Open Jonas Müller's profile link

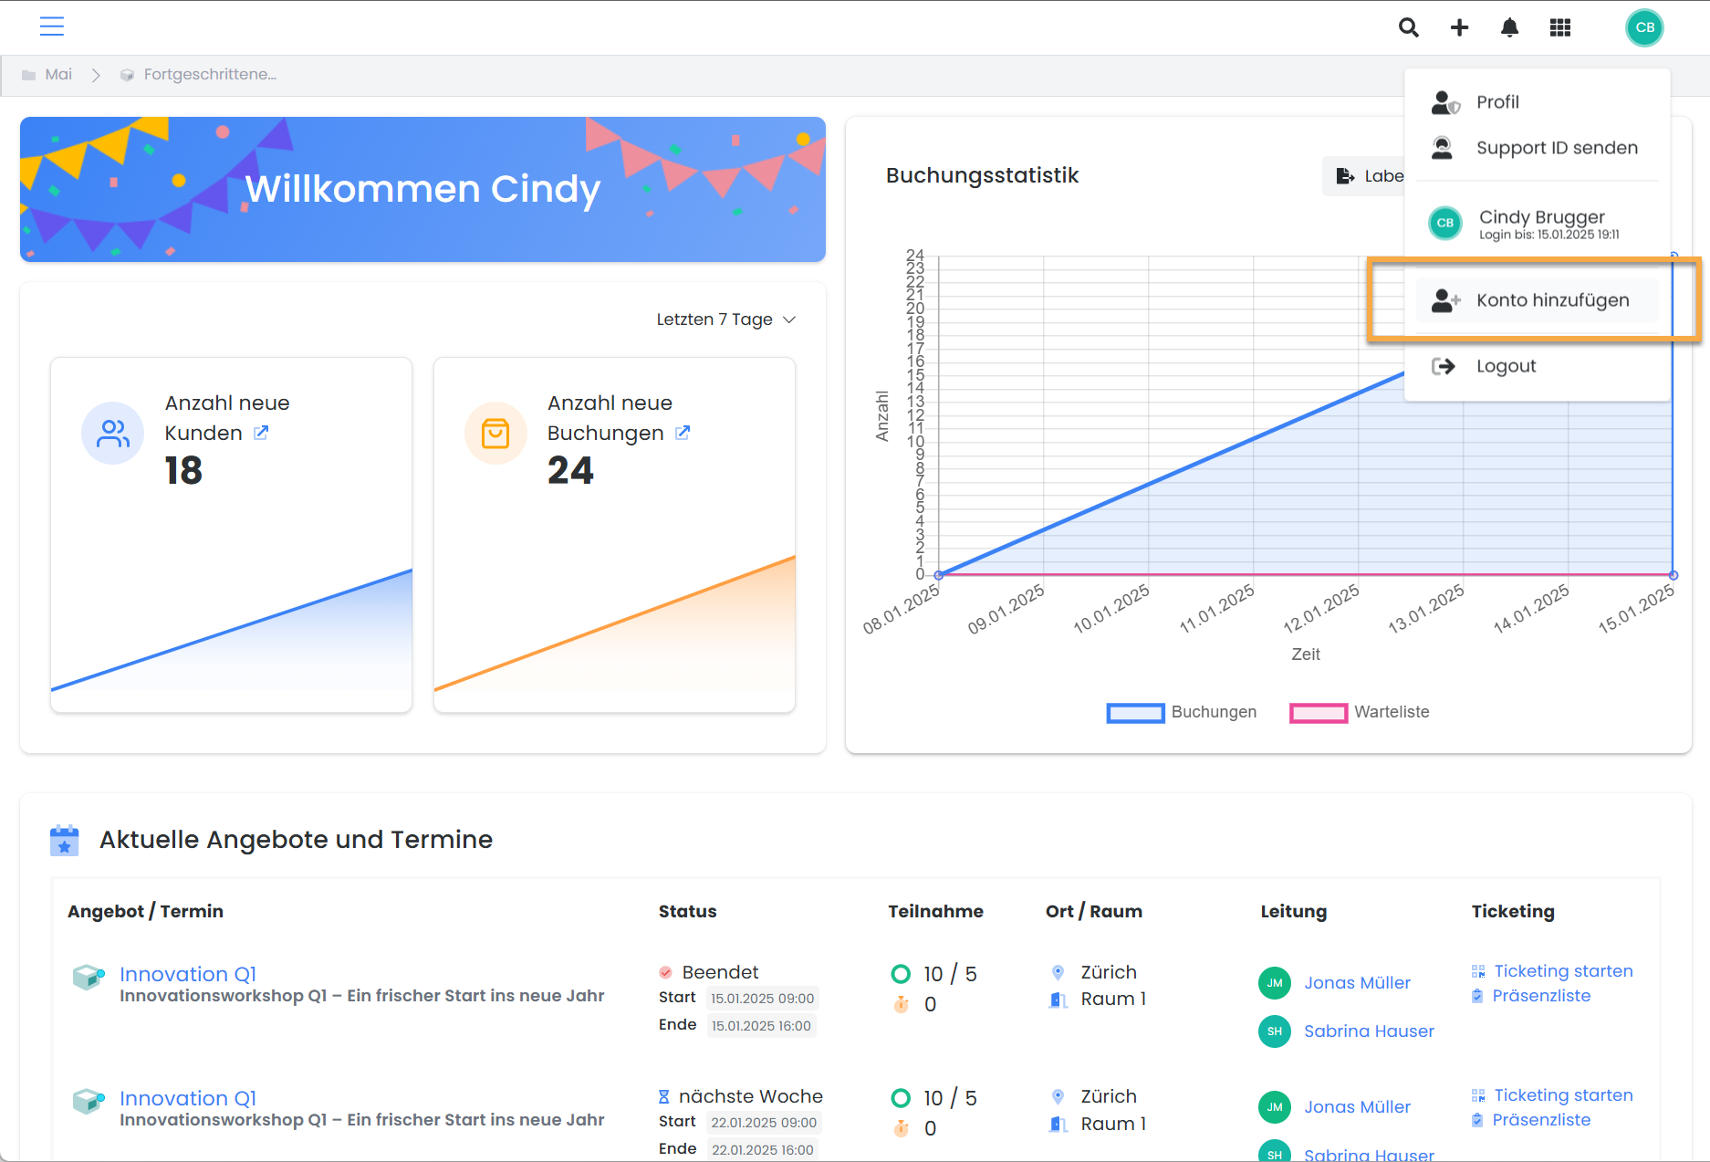[1357, 982]
